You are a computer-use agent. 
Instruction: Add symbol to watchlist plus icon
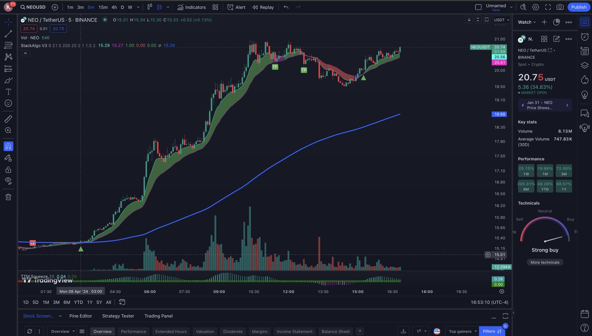point(544,22)
